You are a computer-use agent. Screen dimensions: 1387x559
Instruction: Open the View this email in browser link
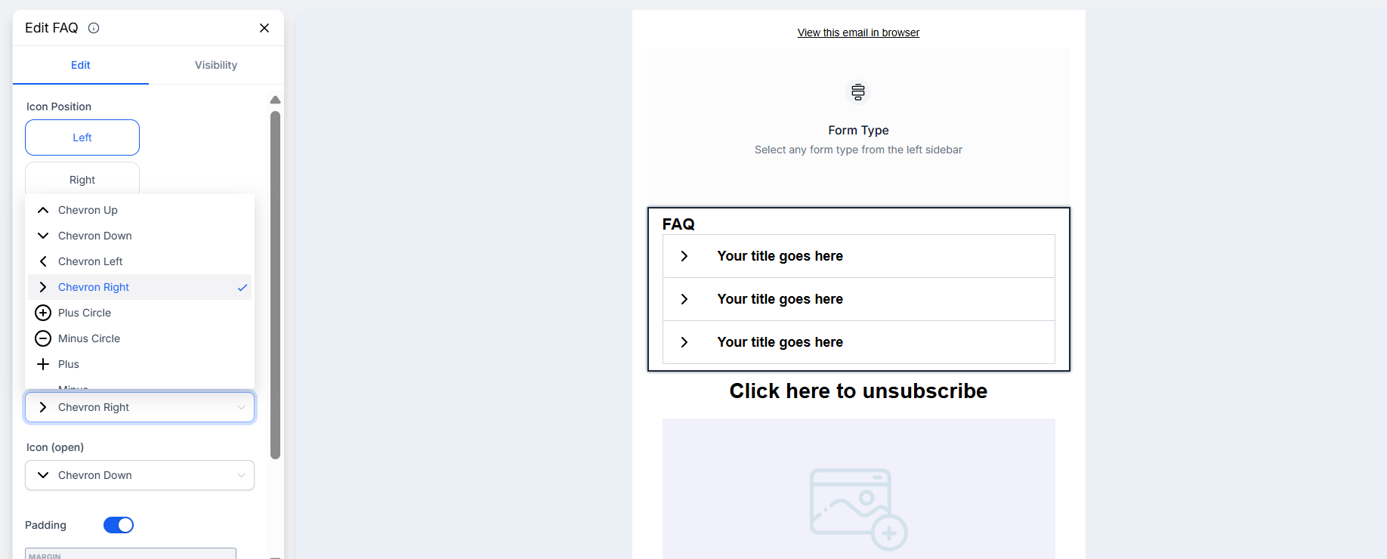[858, 32]
